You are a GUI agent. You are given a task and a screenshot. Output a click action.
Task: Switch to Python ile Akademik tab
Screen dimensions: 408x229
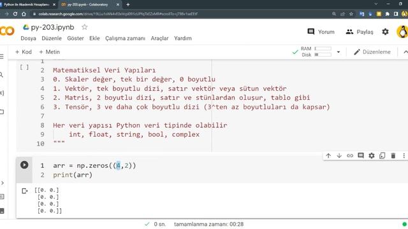click(x=27, y=4)
